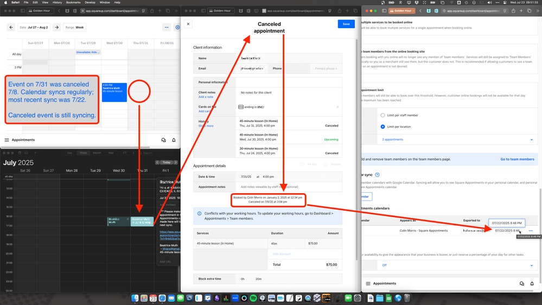
Task: Open hamburger menu beside Appointments in left window
Action: [7, 140]
